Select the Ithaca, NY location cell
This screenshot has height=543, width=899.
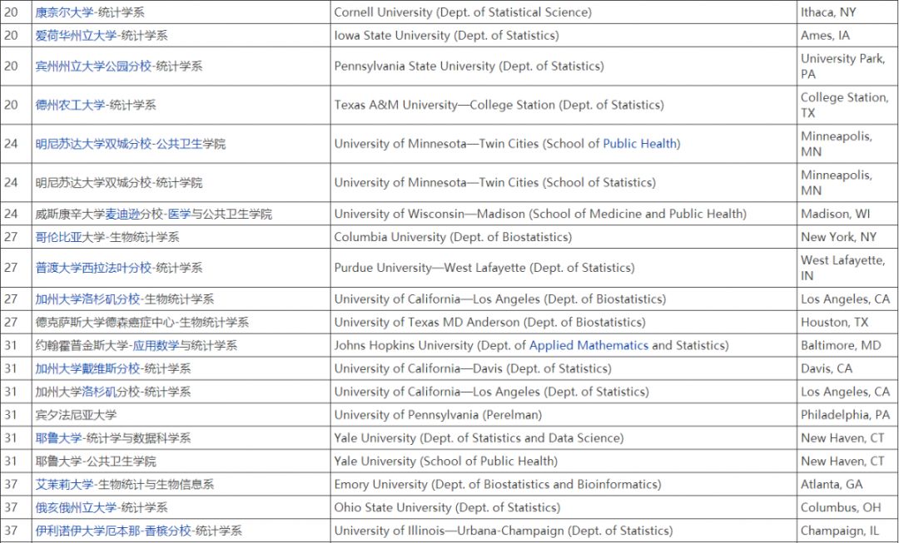coord(847,12)
